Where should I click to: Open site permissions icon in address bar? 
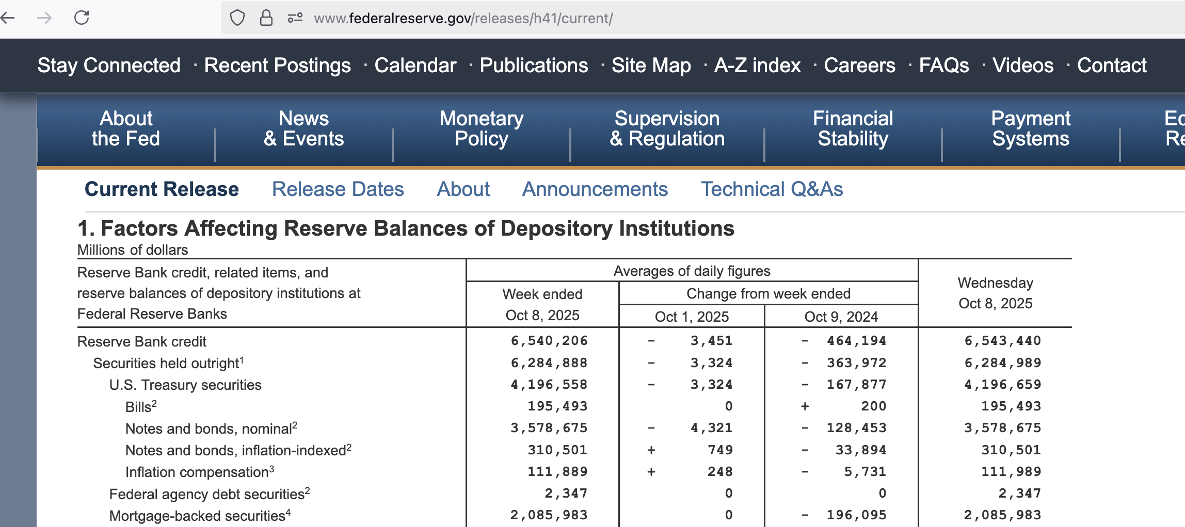pos(295,18)
